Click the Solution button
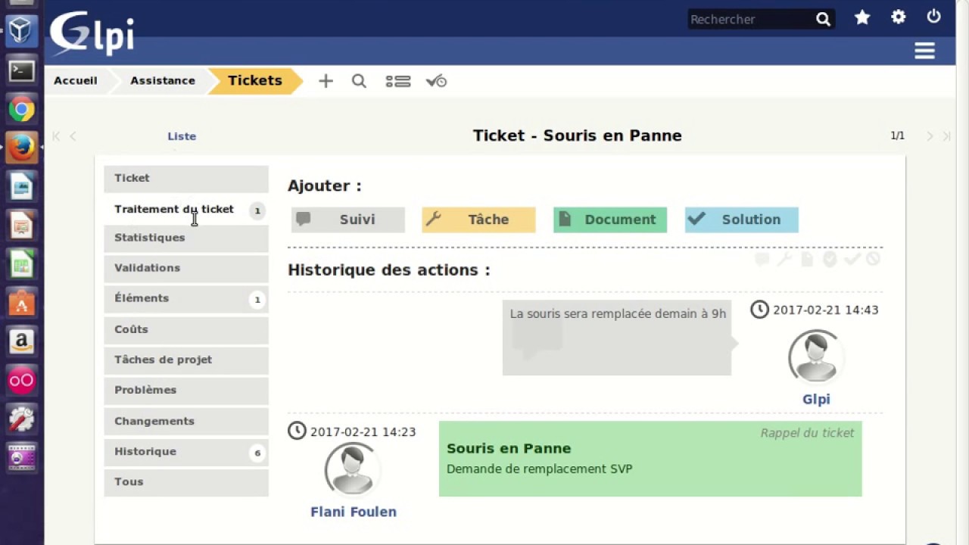 [x=741, y=220]
